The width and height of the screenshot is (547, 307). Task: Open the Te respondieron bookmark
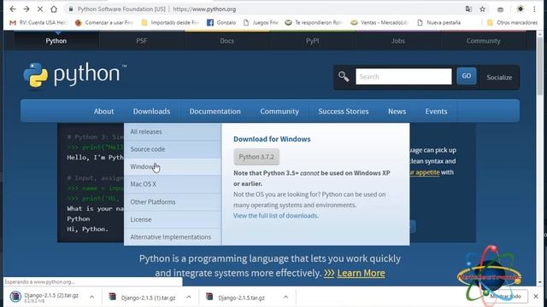coord(314,23)
